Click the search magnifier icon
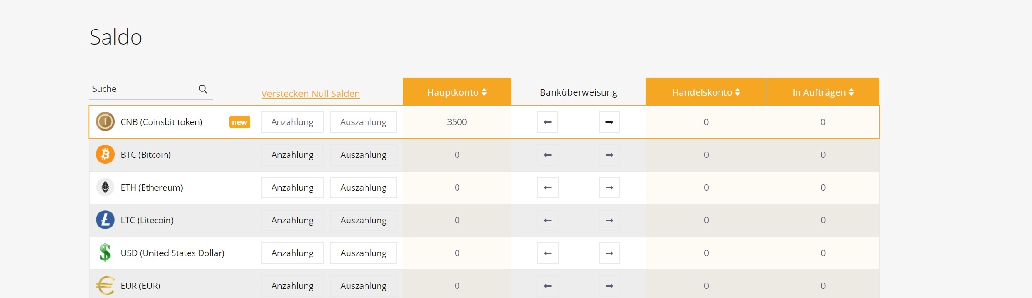Screen dimensions: 1032x298 point(203,89)
